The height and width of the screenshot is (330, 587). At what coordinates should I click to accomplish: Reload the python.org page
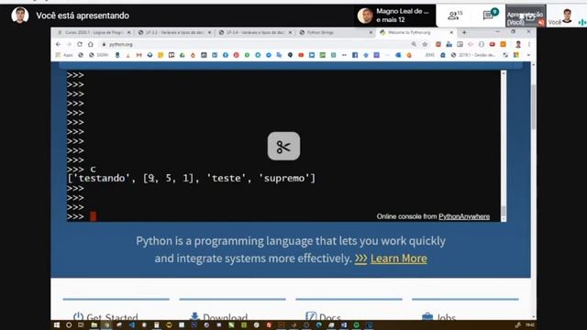click(80, 44)
